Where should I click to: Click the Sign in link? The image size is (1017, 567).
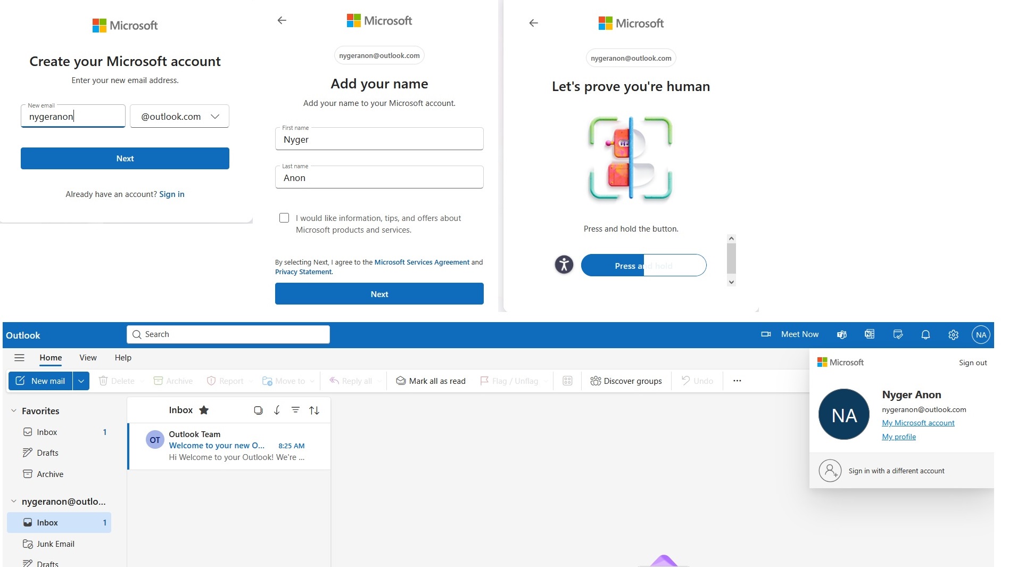172,194
